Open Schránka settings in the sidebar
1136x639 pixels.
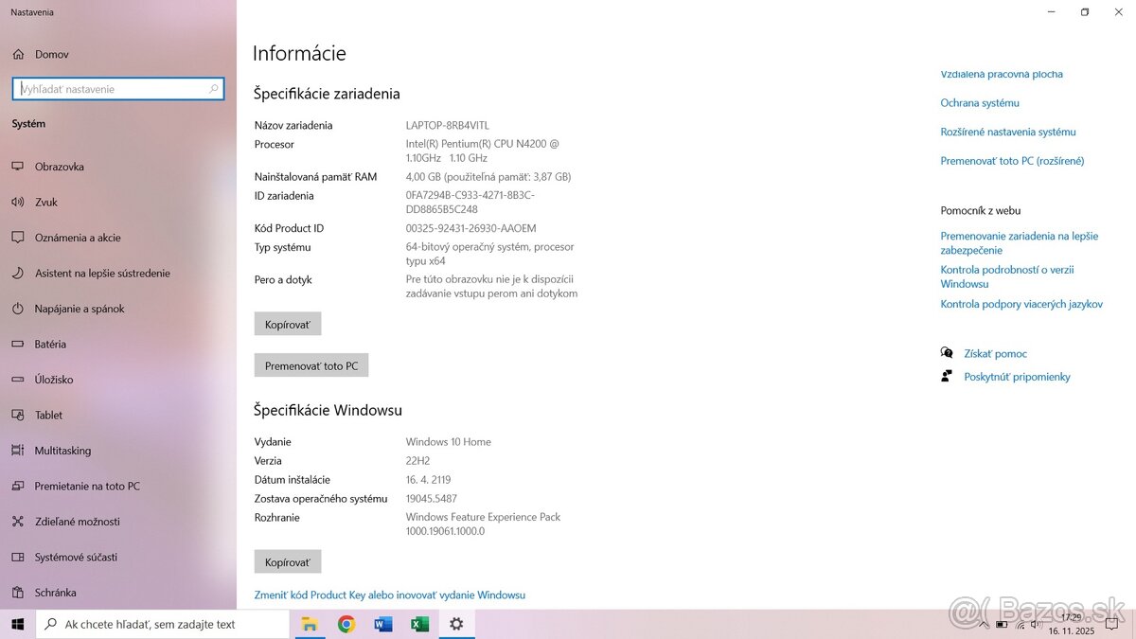57,592
